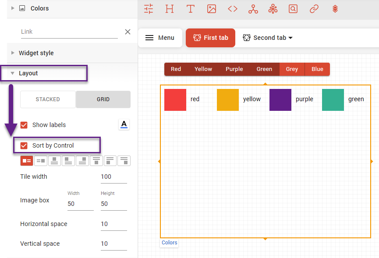
Task: Click the Grey filter button
Action: tap(292, 69)
